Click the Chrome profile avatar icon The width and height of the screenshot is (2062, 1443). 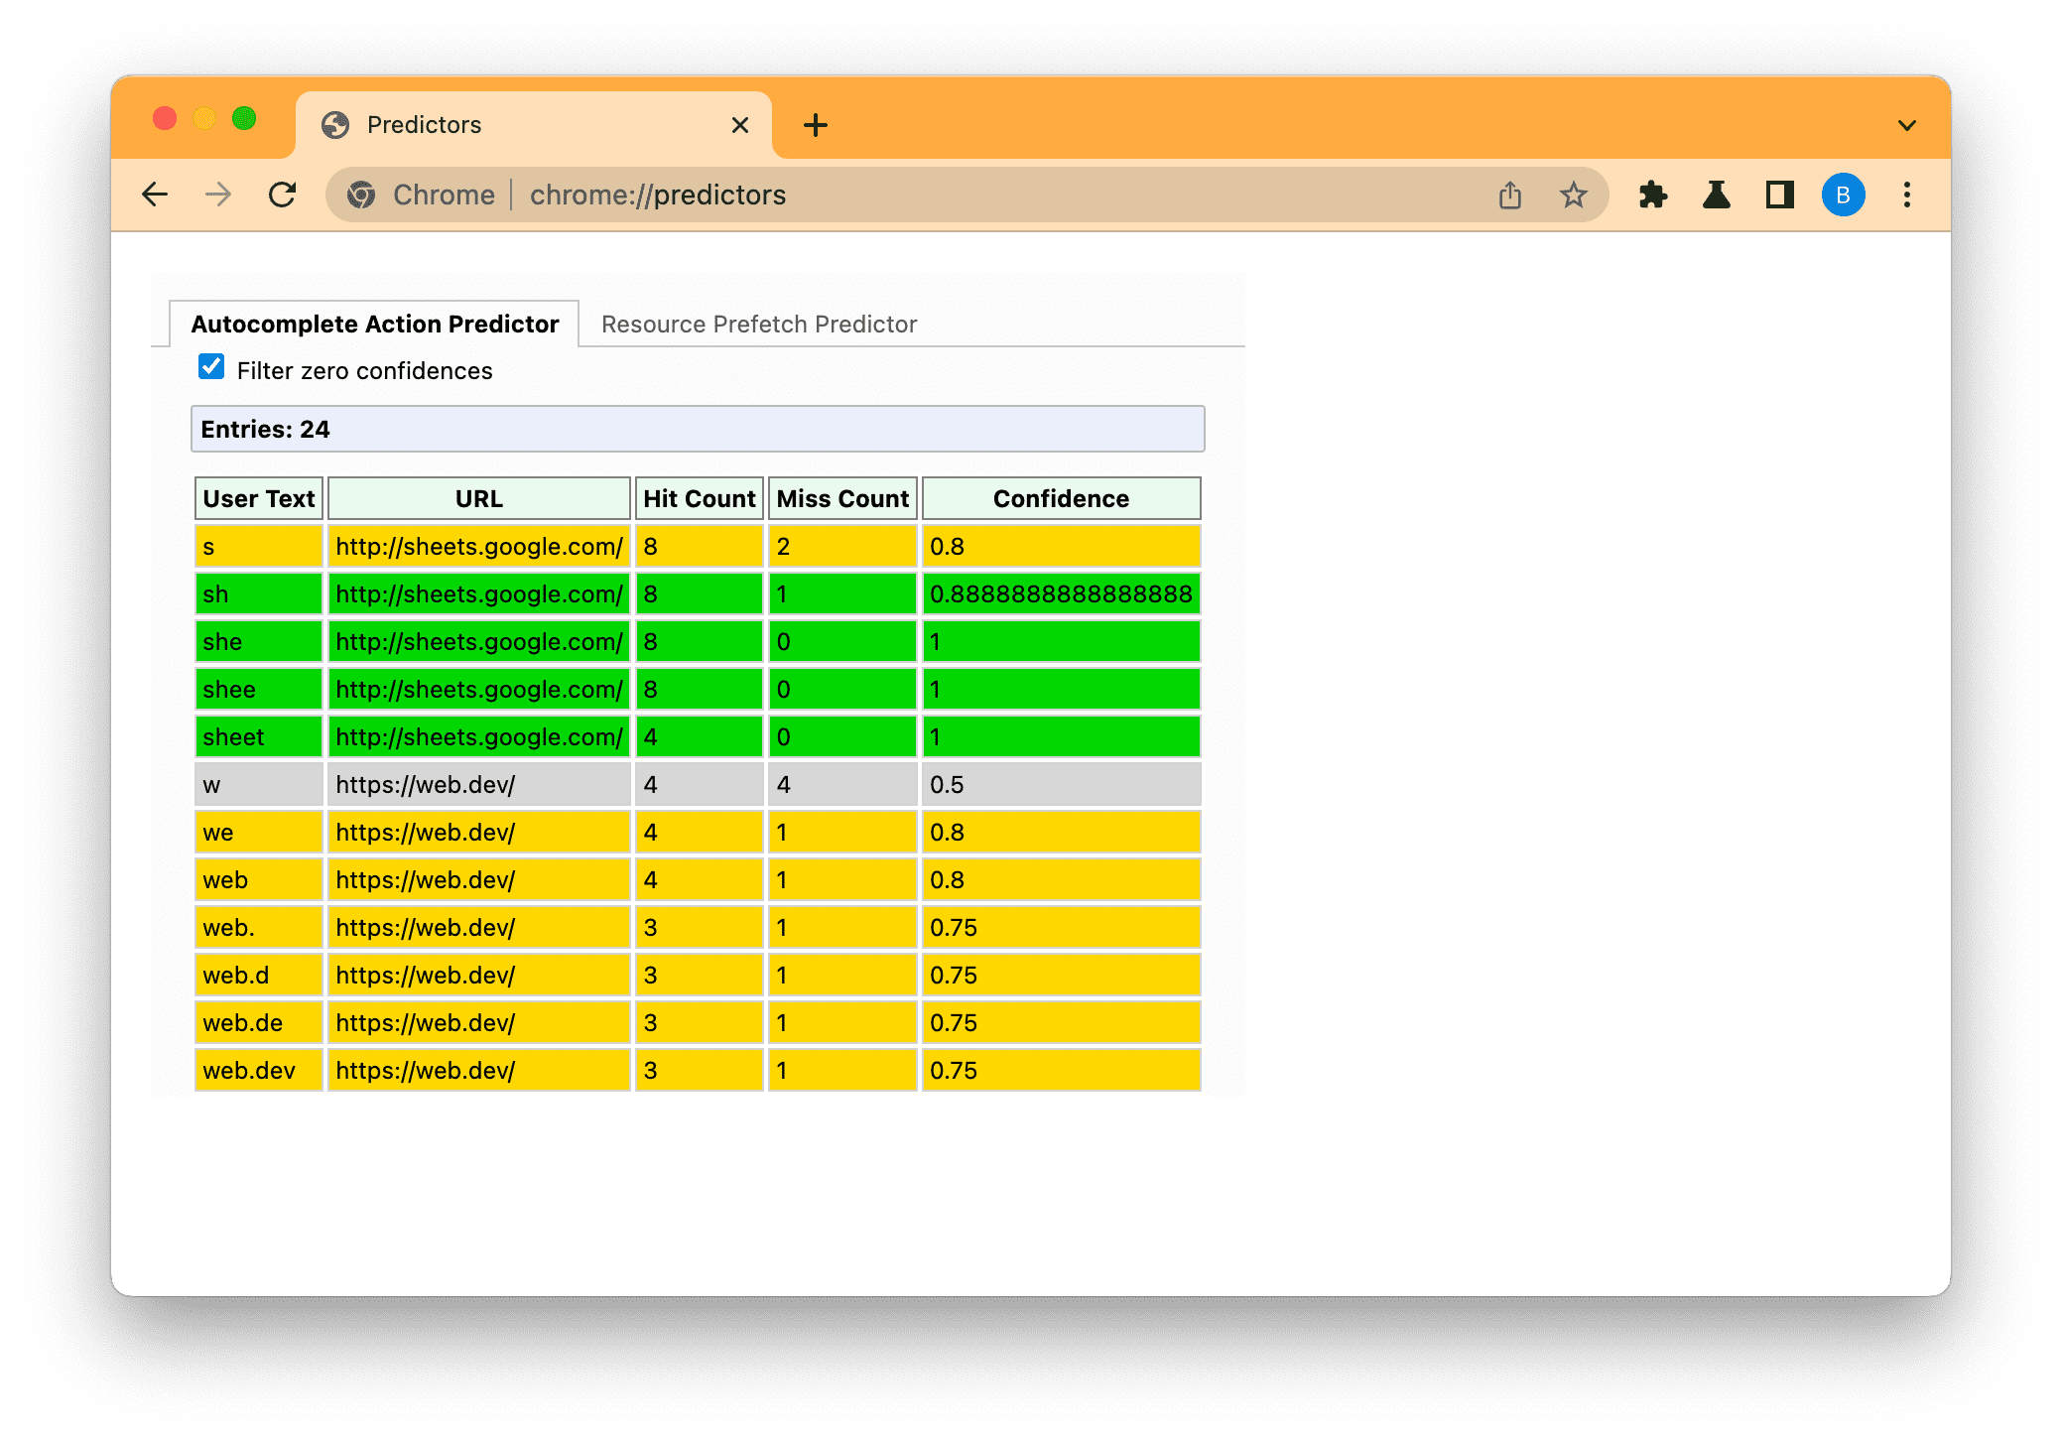[1845, 195]
